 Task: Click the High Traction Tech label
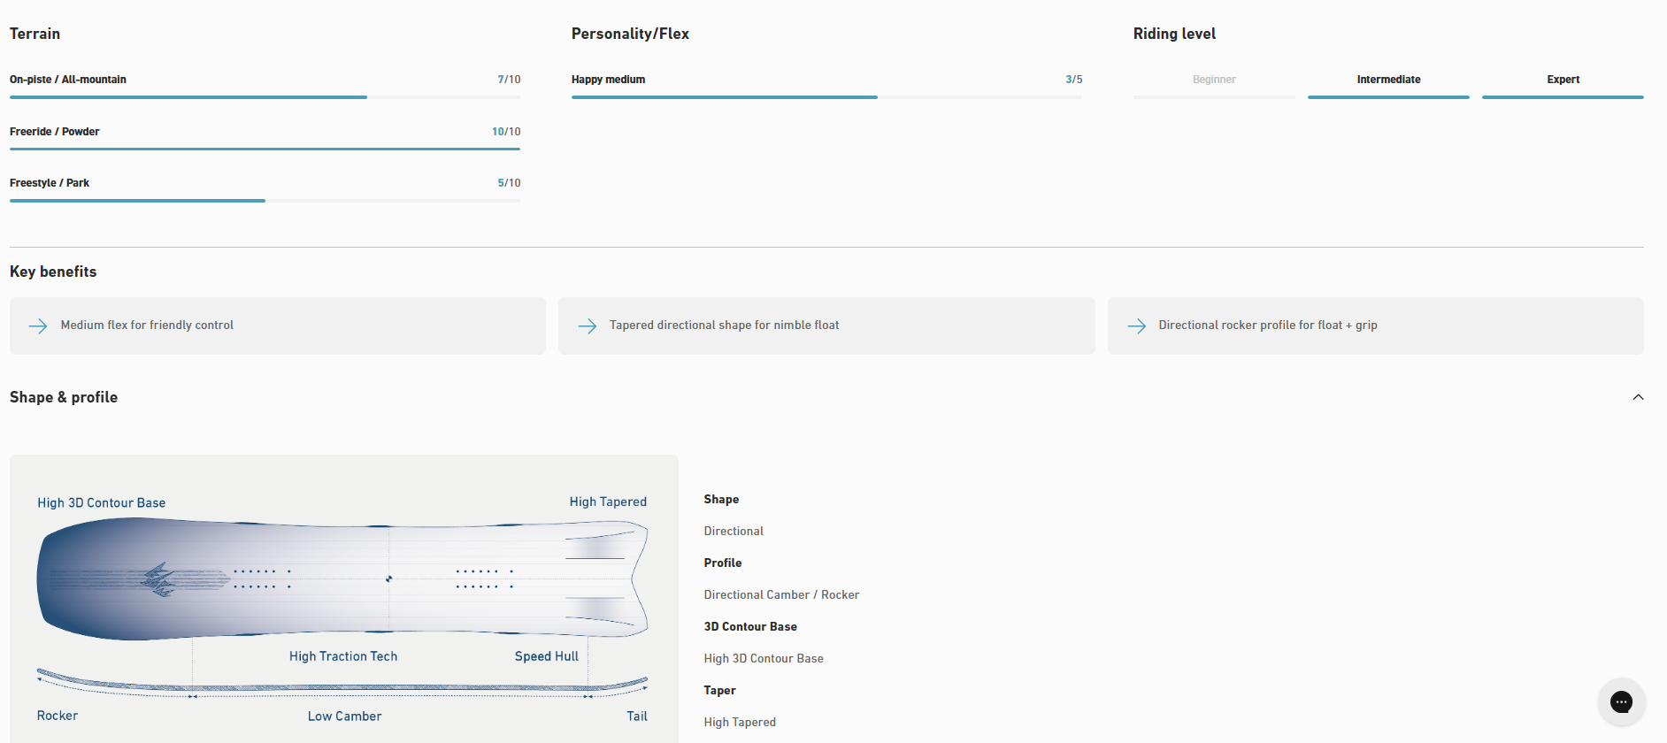(x=343, y=656)
